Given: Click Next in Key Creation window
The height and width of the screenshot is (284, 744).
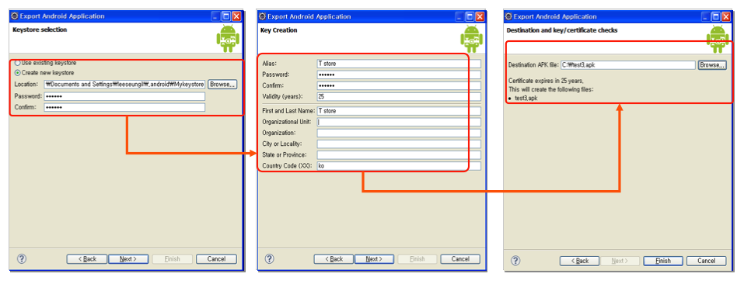Looking at the screenshot, I should pos(375,259).
